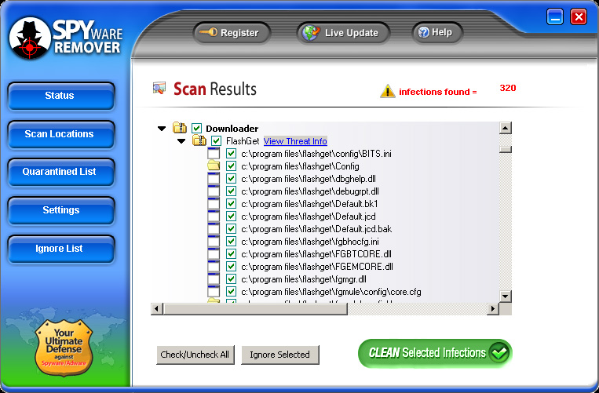Open the Help button
Screen dimensions: 599x393
coord(437,32)
